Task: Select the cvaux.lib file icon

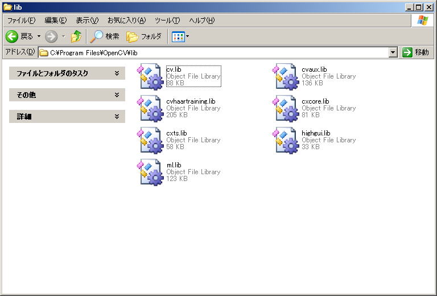Action: tap(286, 77)
